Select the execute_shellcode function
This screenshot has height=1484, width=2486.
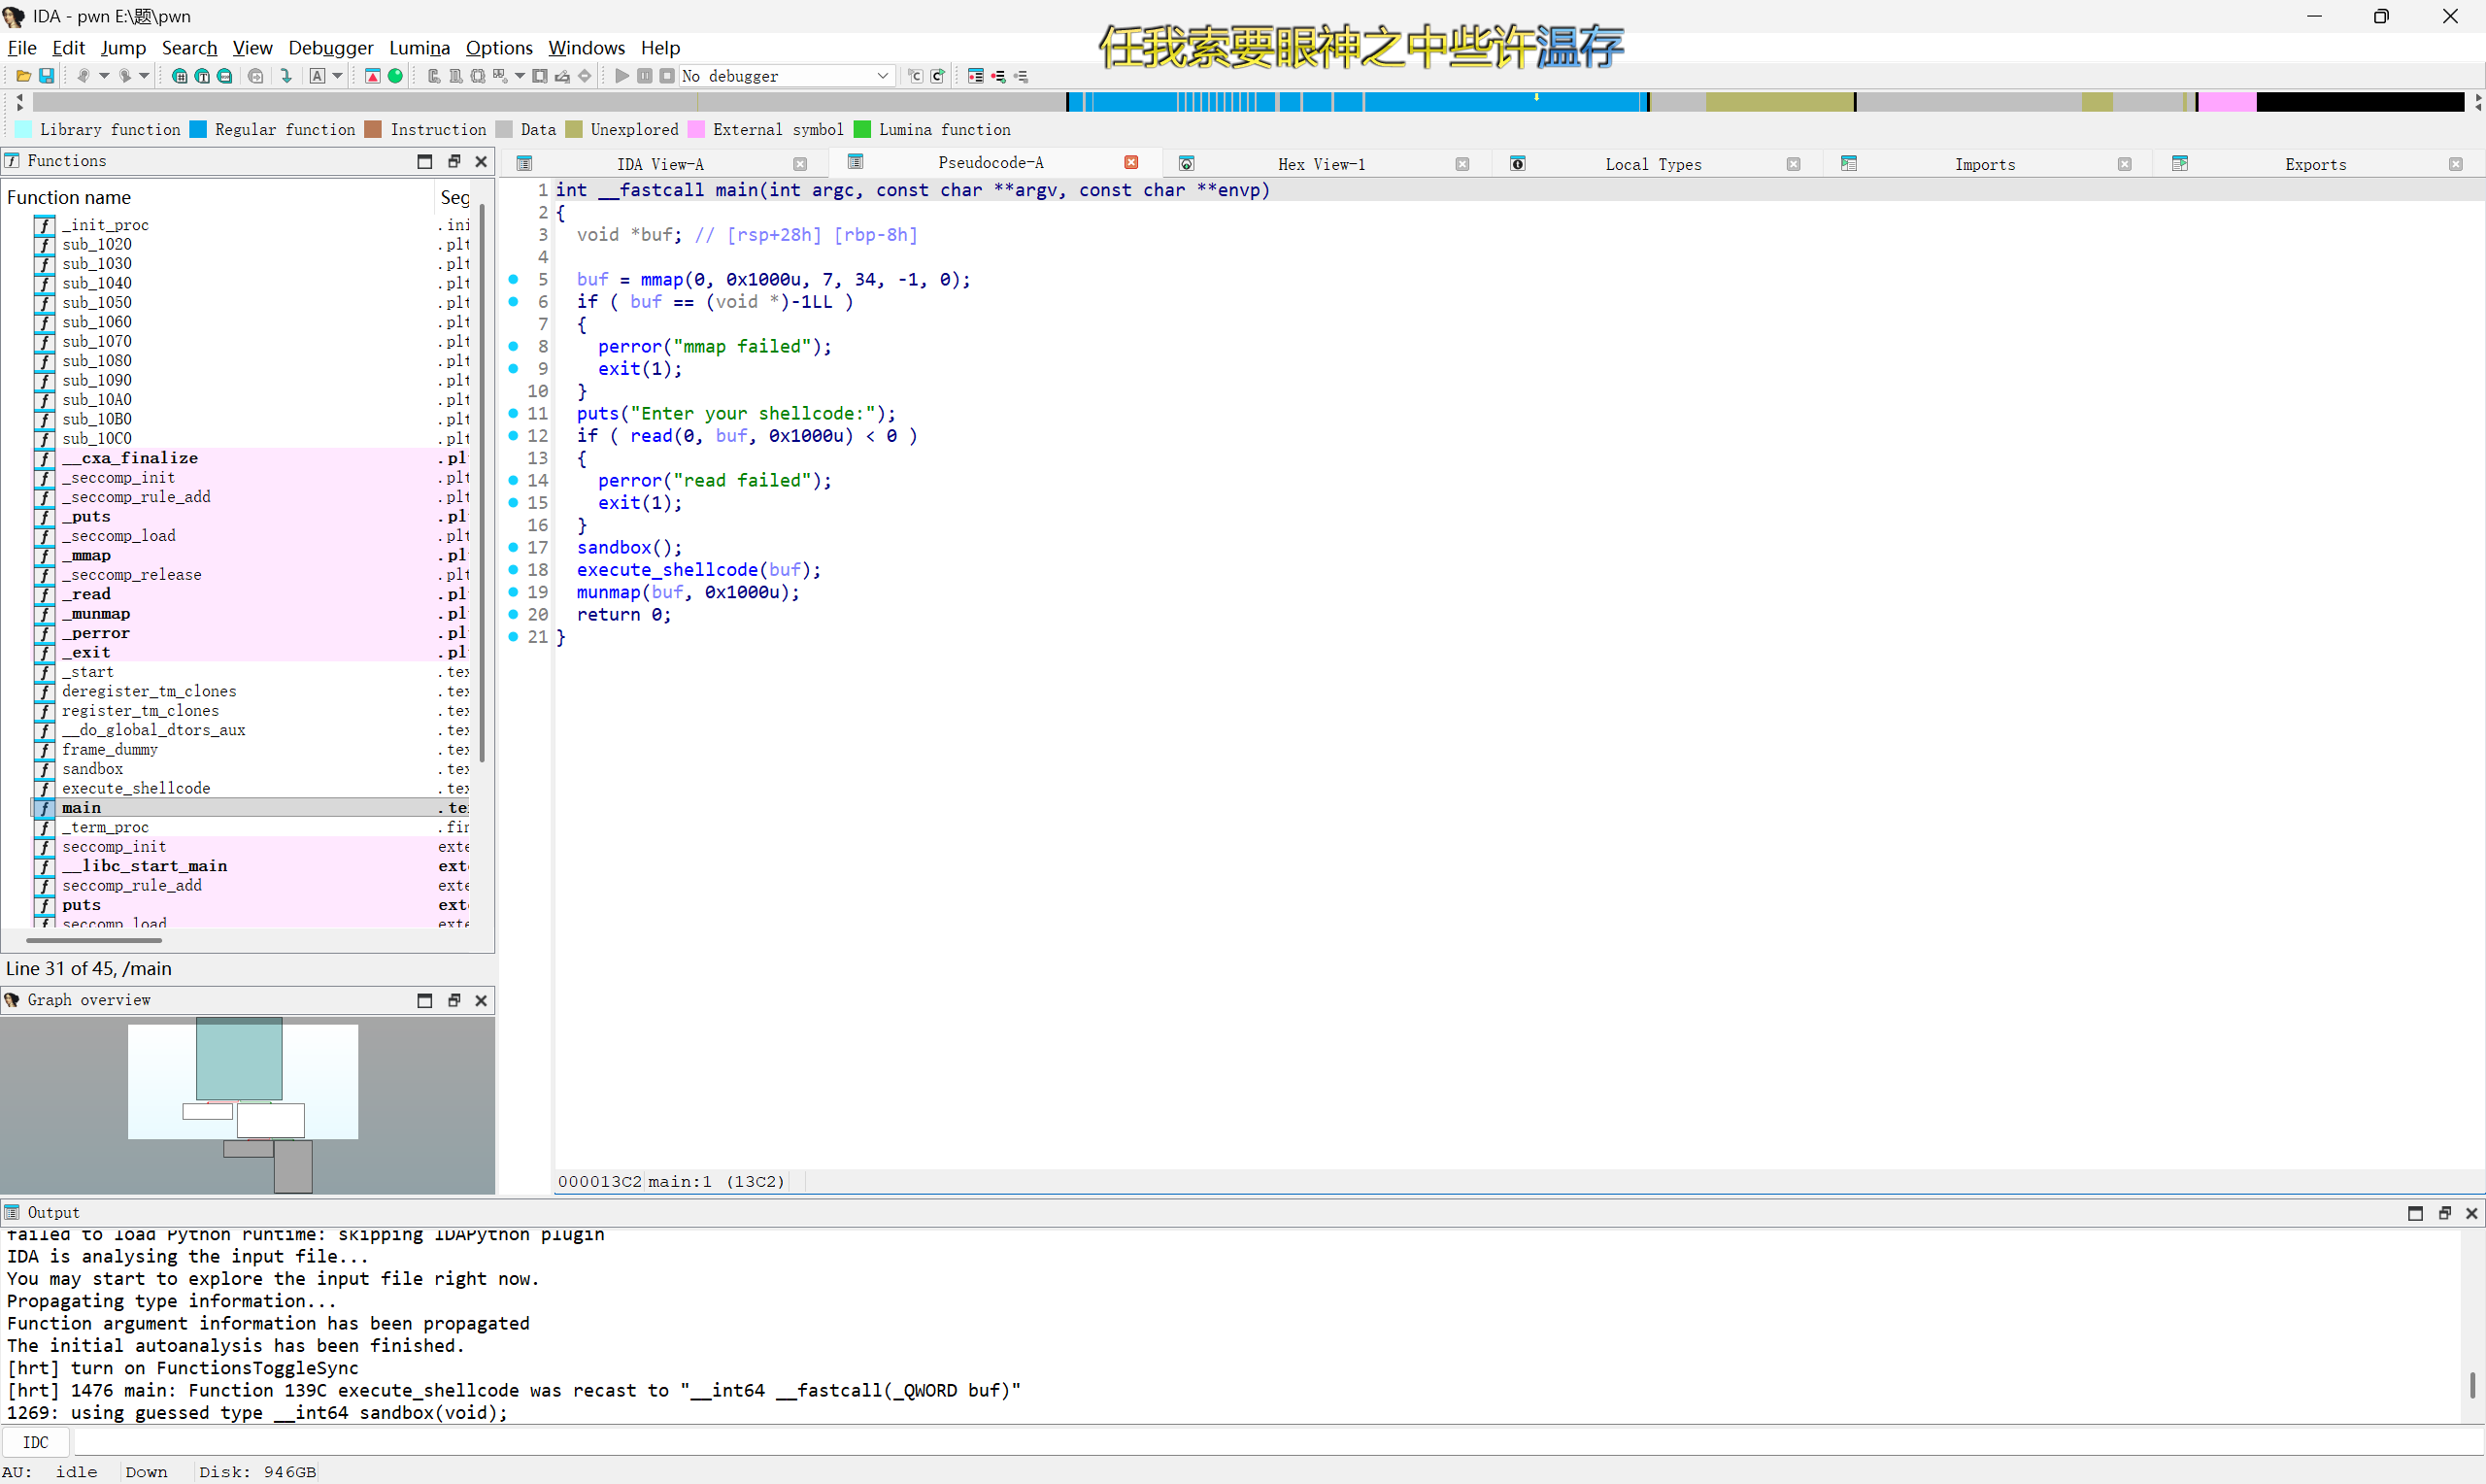tap(136, 788)
